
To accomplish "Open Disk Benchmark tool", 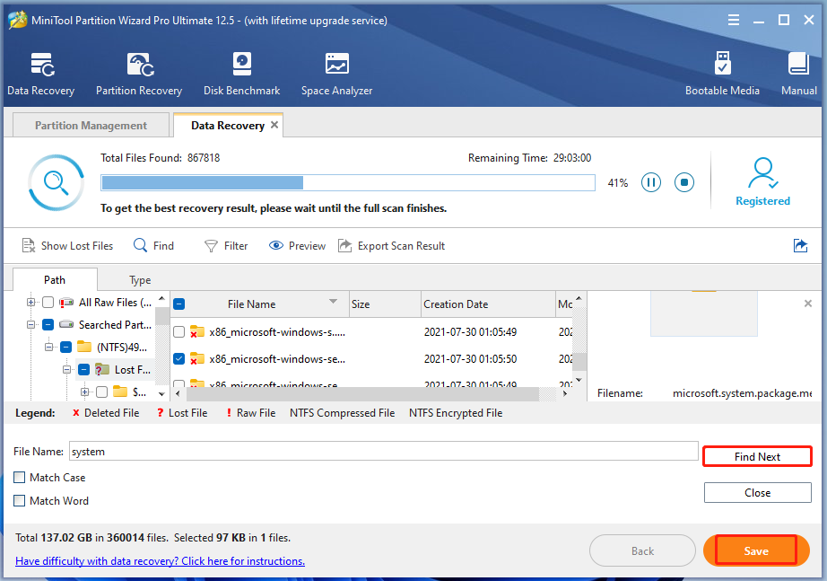I will [x=242, y=74].
